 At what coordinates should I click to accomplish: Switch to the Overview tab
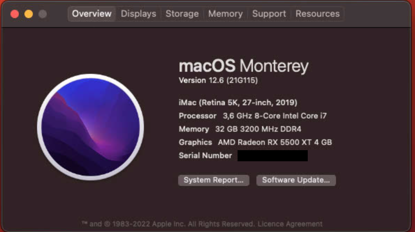click(x=92, y=14)
